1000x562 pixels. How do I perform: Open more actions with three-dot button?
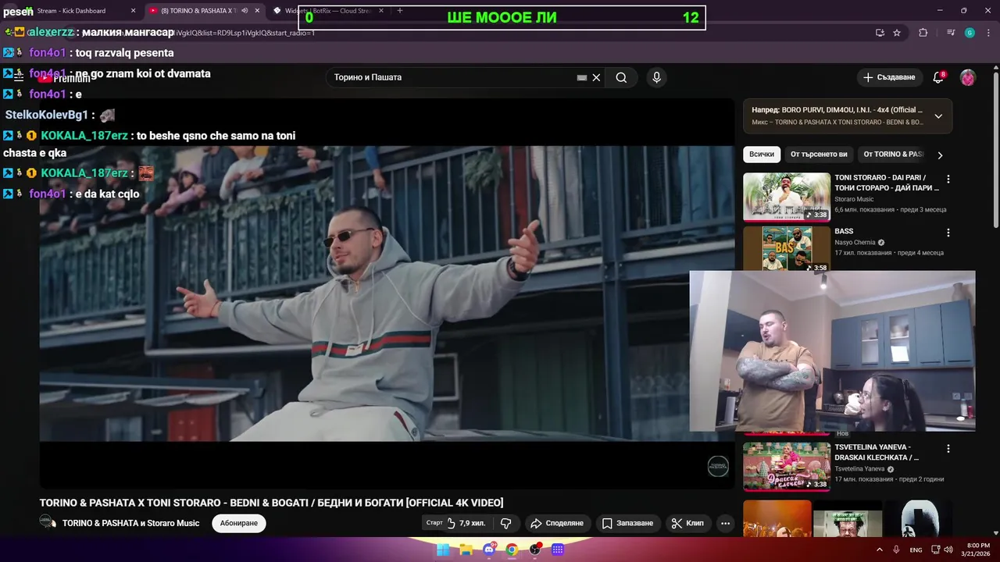(x=725, y=523)
